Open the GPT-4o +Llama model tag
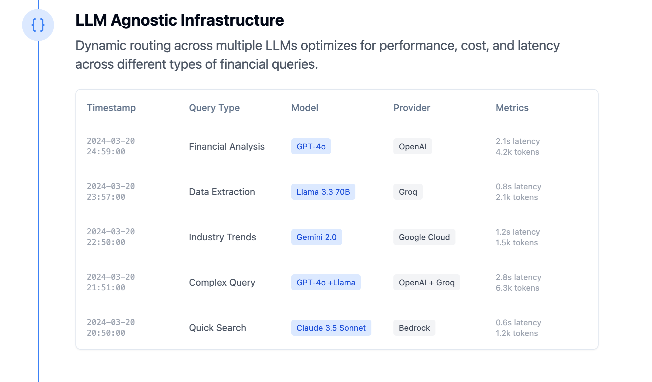Viewport: 652px width, 382px height. (x=326, y=282)
